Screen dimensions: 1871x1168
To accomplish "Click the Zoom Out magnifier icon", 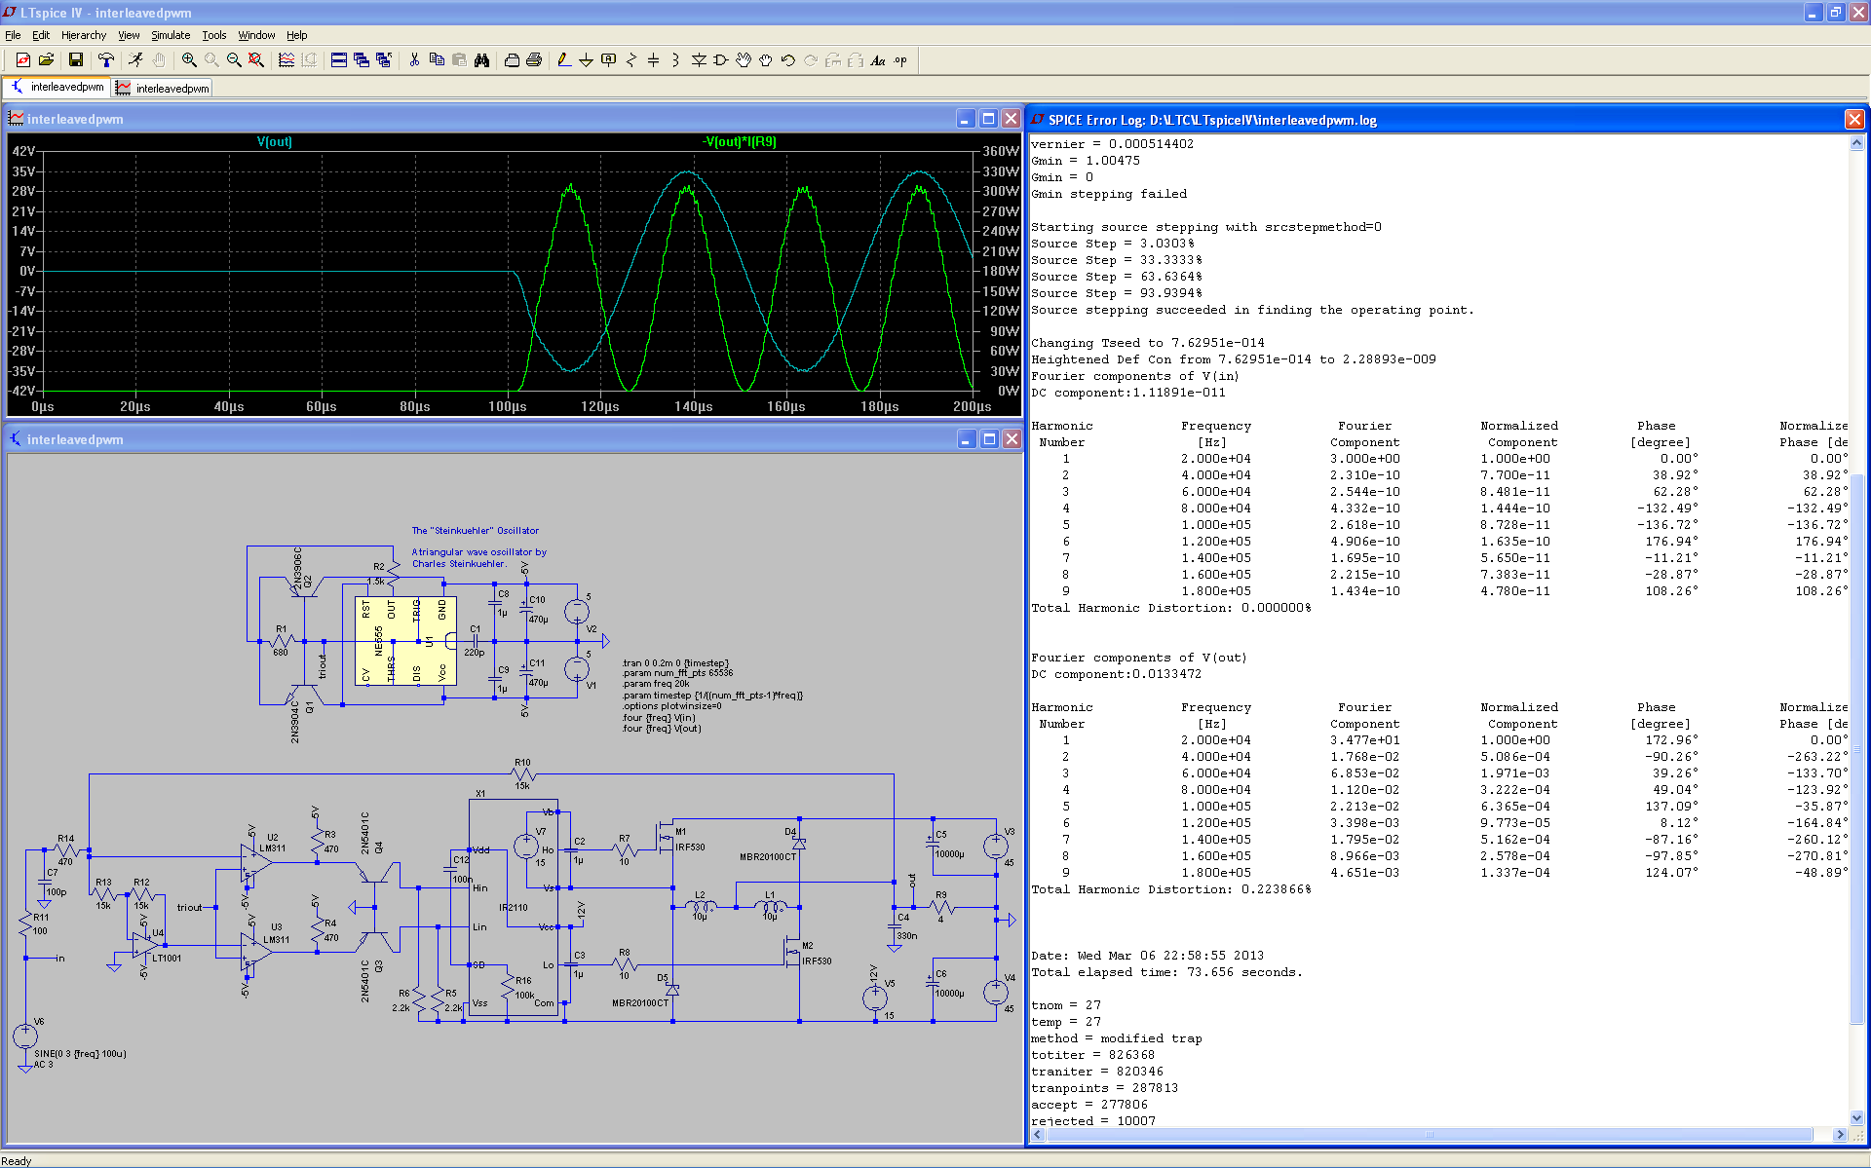I will coord(234,60).
